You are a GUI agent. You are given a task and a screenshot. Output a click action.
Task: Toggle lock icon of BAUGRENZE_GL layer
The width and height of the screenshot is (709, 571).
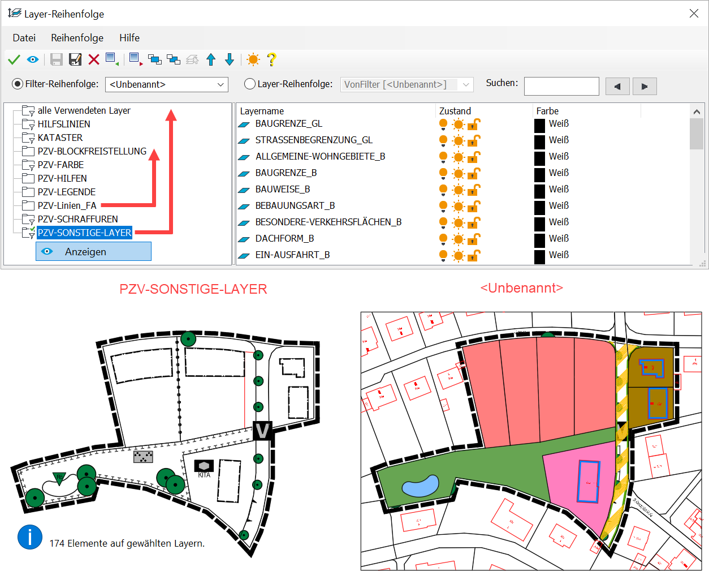point(474,124)
